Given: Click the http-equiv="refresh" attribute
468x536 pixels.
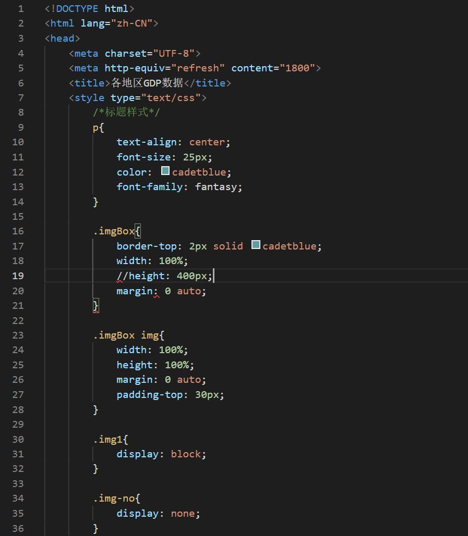Looking at the screenshot, I should point(164,68).
